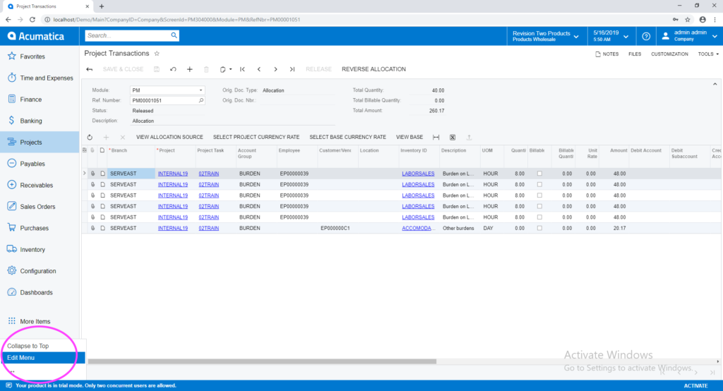Screen dimensions: 723x391
Task: Open Revision Two Products company selector
Action: [x=546, y=36]
